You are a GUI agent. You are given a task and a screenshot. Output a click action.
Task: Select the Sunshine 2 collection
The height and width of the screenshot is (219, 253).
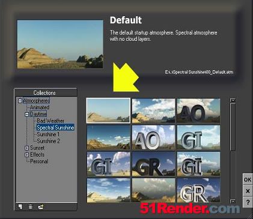[x=48, y=141]
